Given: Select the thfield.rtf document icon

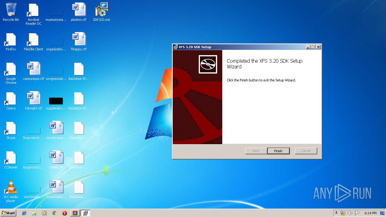Looking at the screenshot, I should coord(56,160).
